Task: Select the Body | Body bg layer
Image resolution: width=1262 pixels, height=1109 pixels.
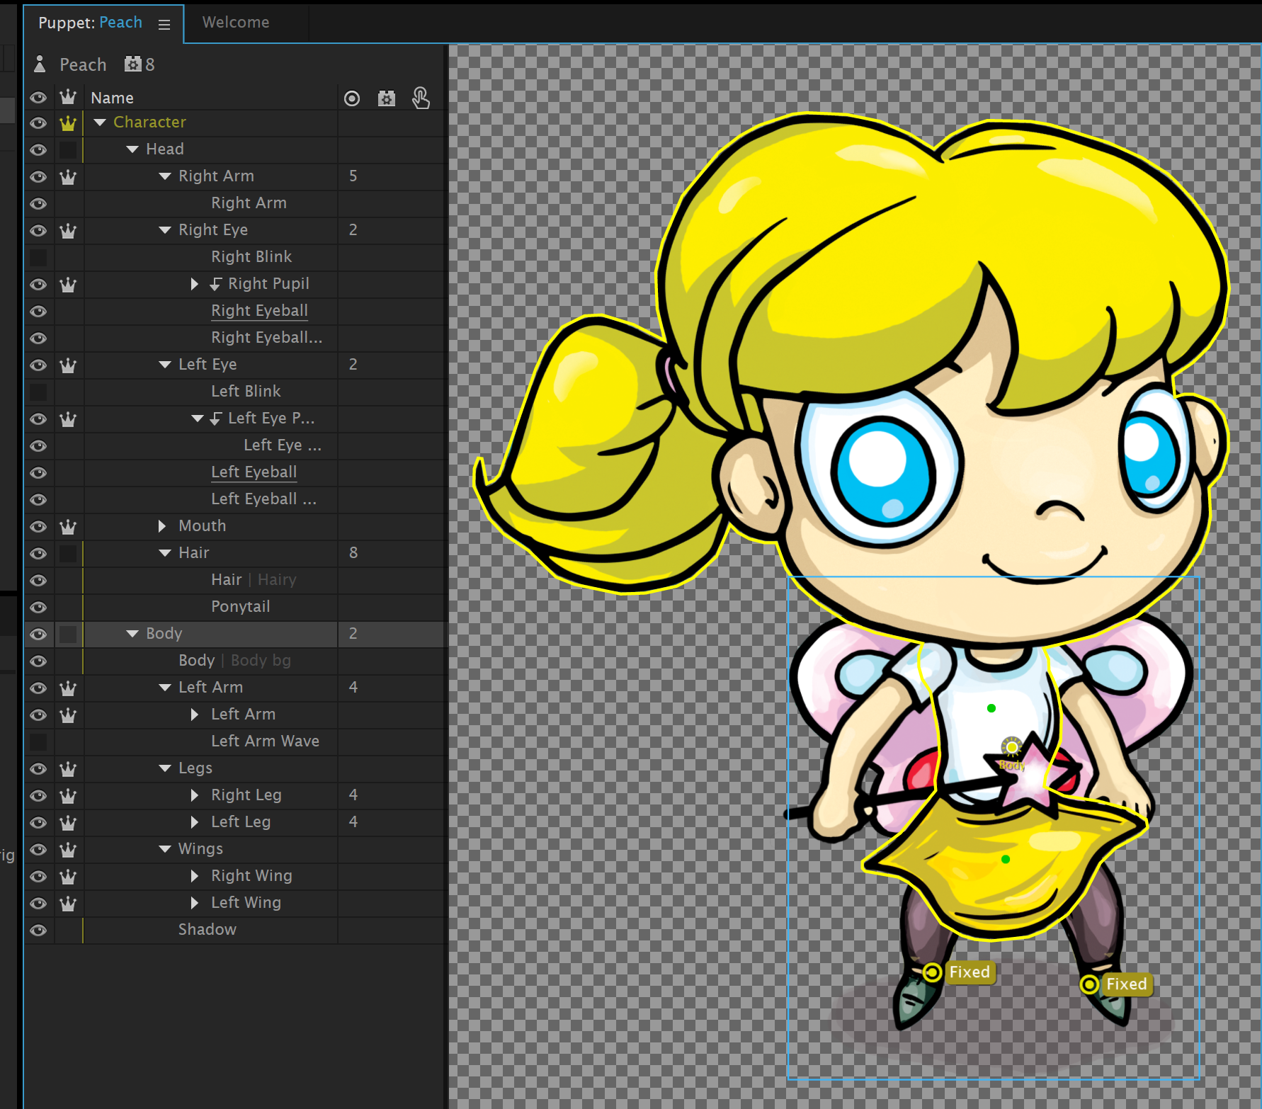Action: point(234,661)
